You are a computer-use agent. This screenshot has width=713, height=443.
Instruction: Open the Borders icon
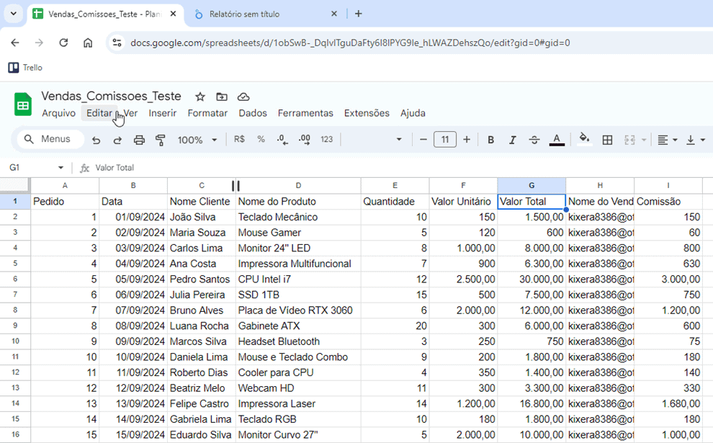[607, 140]
